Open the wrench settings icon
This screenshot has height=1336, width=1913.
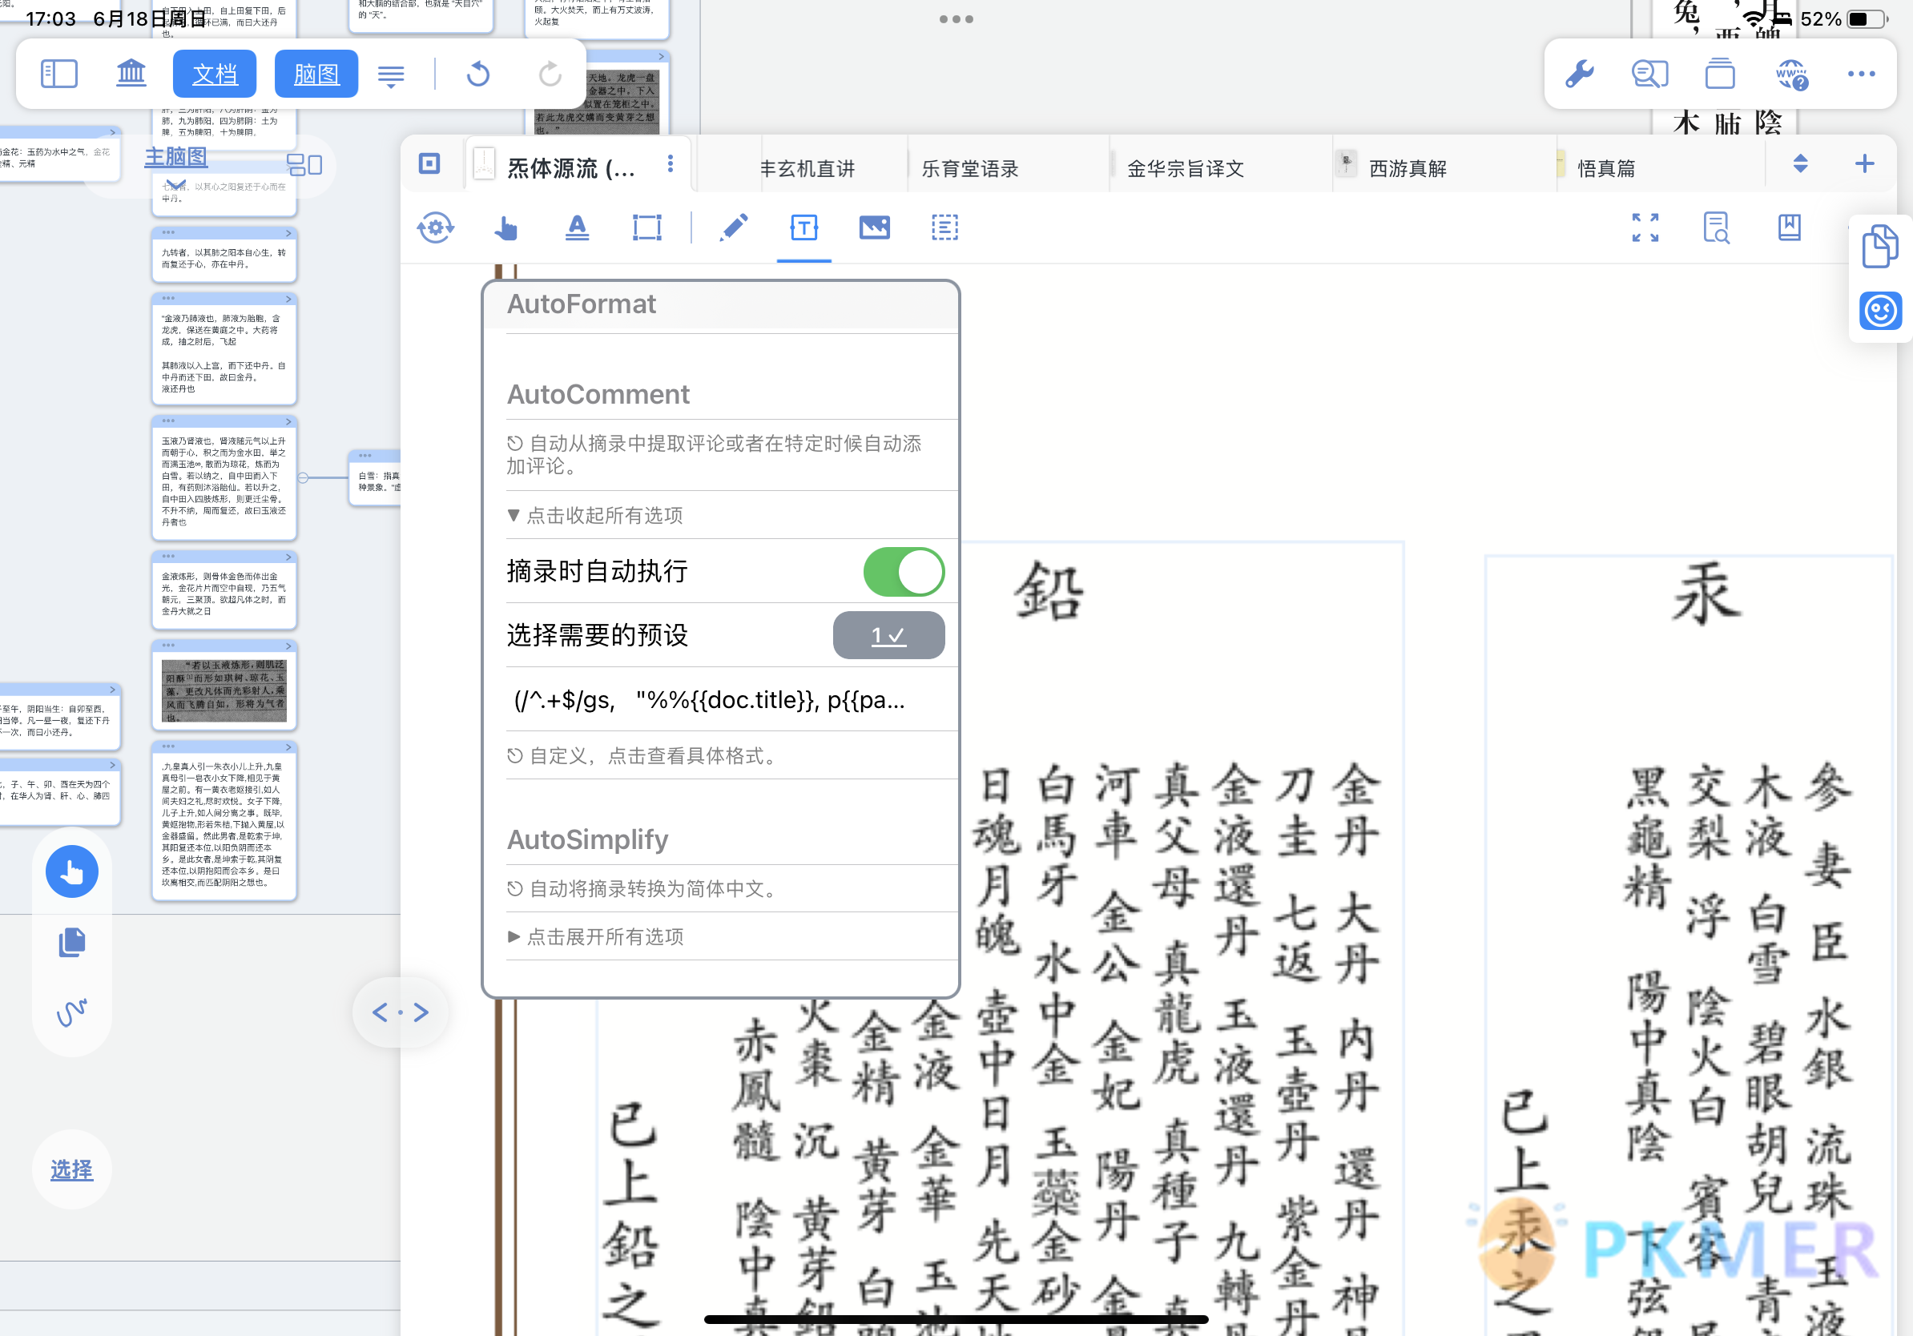1579,74
